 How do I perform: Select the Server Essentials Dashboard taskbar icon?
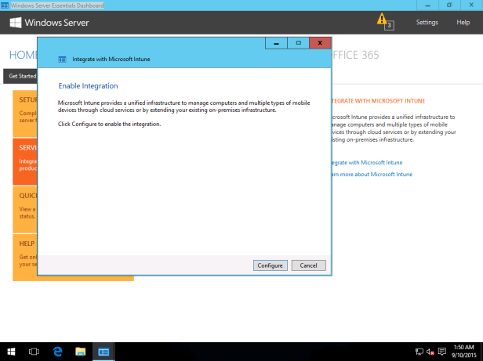[x=103, y=352]
